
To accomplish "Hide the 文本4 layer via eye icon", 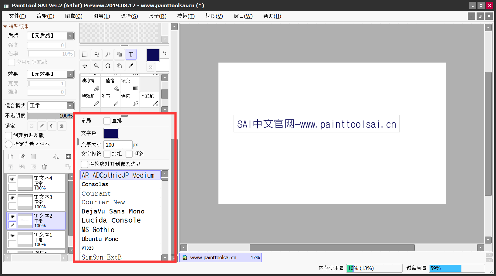I will pyautogui.click(x=12, y=179).
